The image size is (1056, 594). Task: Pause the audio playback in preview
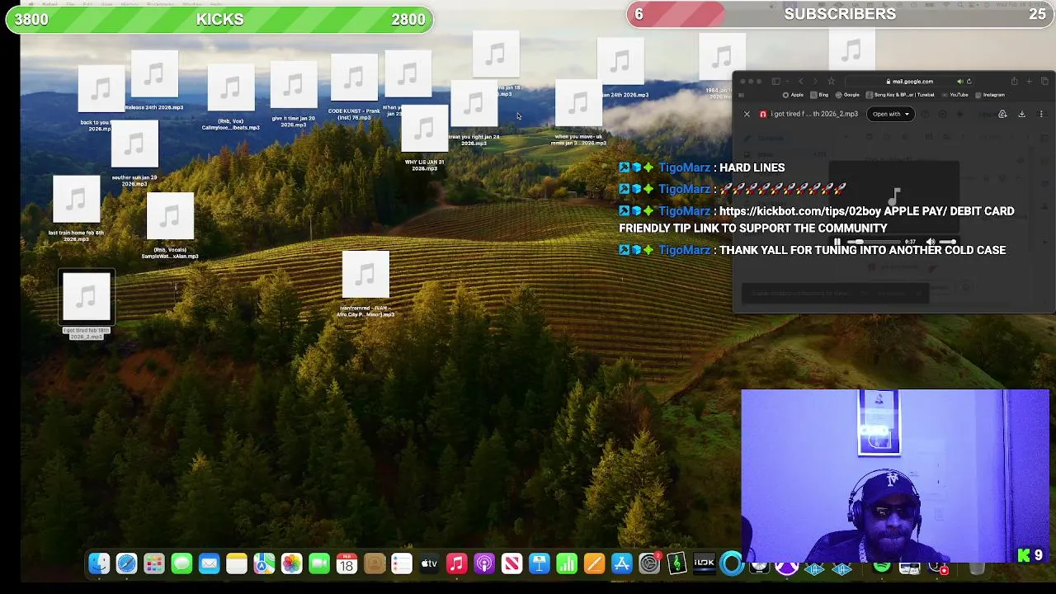click(x=837, y=242)
